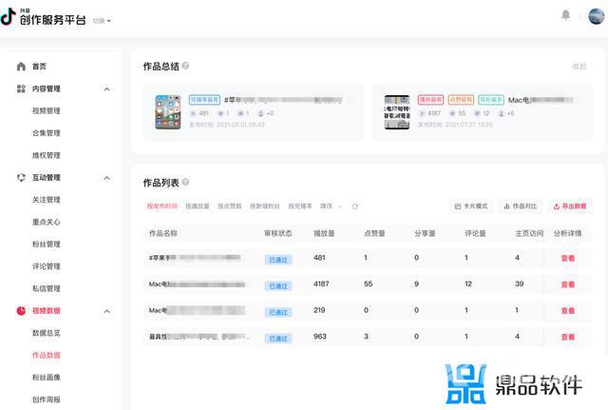Click 查看 for the 481 plays row
608x410 pixels.
(568, 258)
